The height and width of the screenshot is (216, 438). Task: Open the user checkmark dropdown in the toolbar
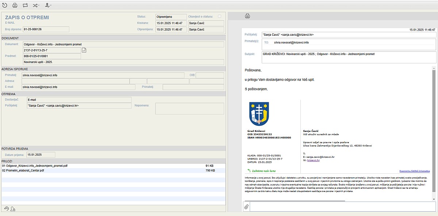(48, 5)
